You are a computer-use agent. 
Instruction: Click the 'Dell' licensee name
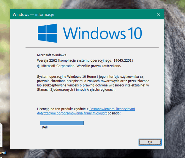pyautogui.click(x=45, y=127)
